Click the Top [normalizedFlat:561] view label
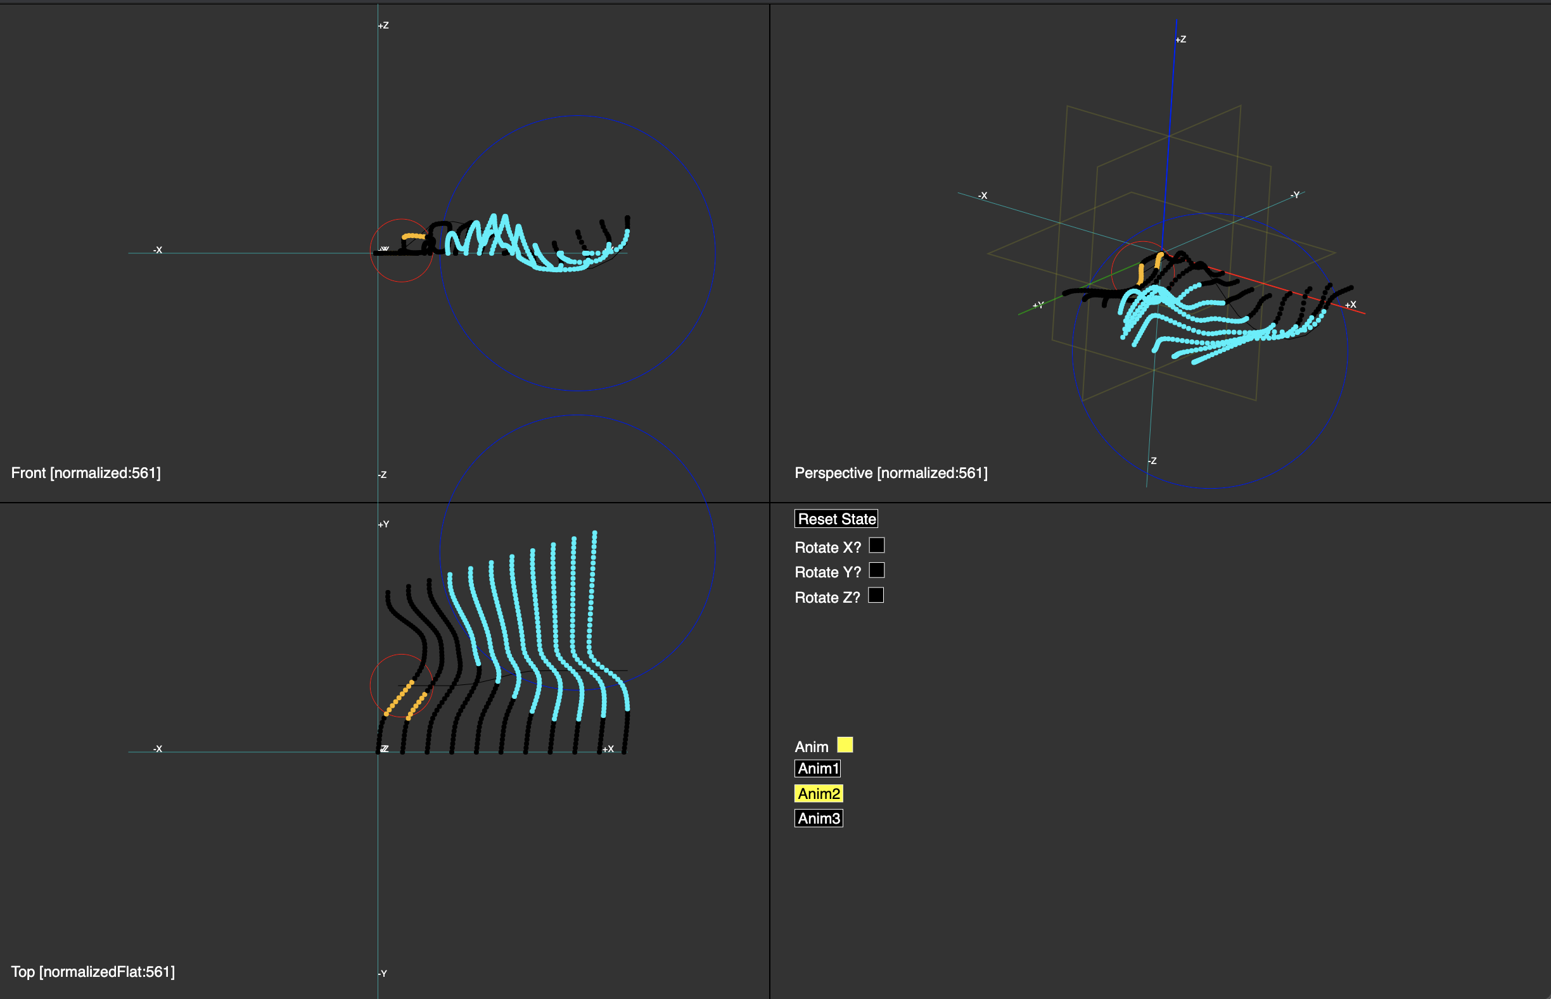The width and height of the screenshot is (1551, 999). click(x=93, y=972)
